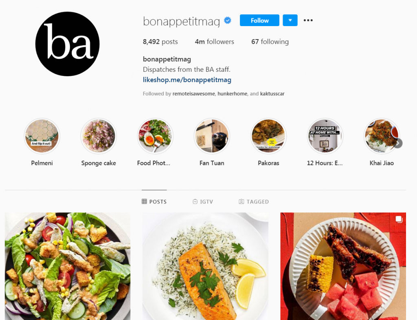Show more highlights with right chevron

coord(398,143)
